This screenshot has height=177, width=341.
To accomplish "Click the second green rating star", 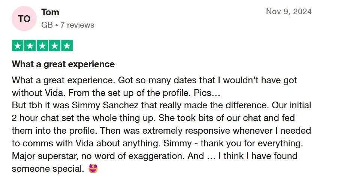I will pos(30,46).
